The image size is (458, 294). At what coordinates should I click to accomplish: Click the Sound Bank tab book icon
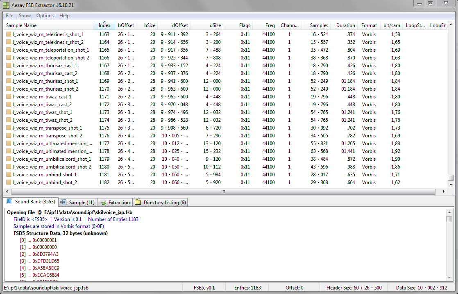pyautogui.click(x=9, y=201)
